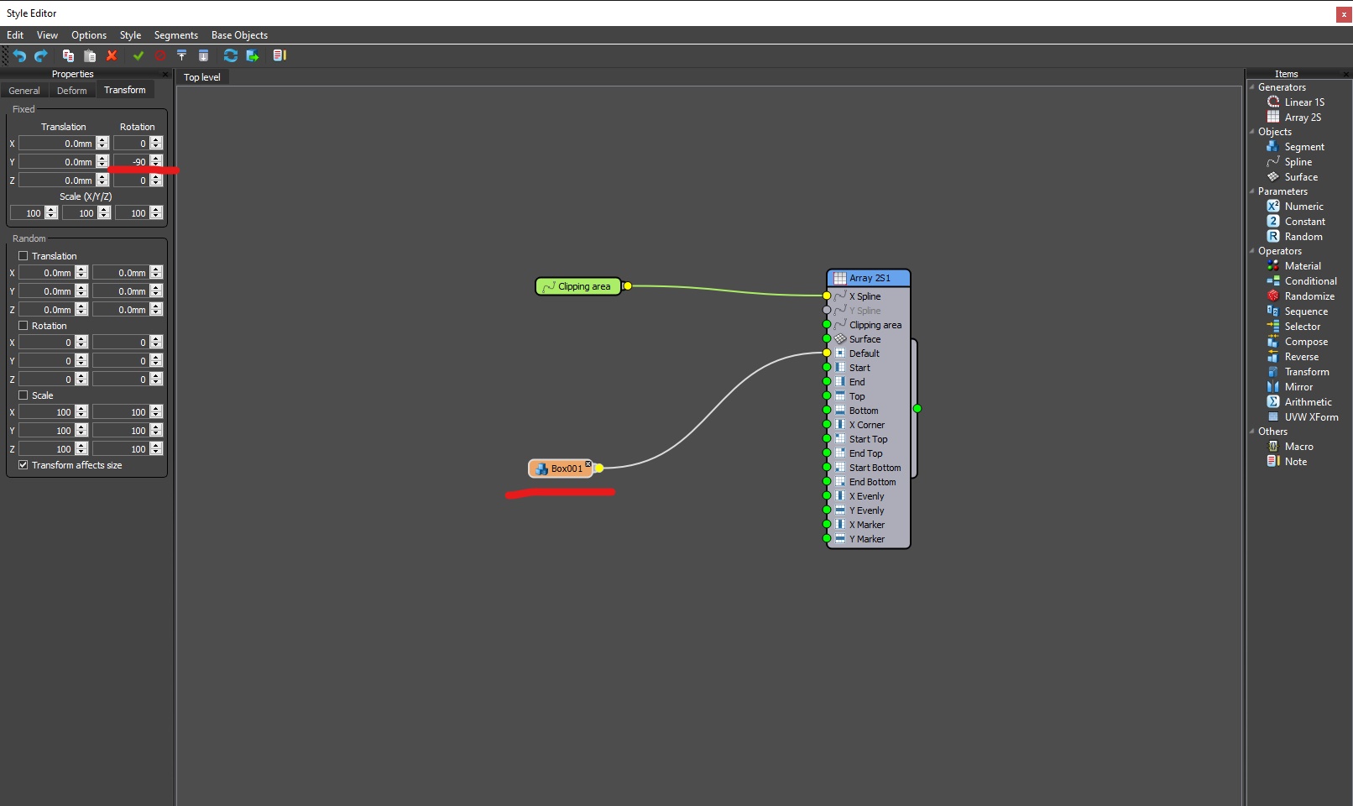Image resolution: width=1353 pixels, height=806 pixels.
Task: Uncheck Transform affects size
Action: pos(24,465)
